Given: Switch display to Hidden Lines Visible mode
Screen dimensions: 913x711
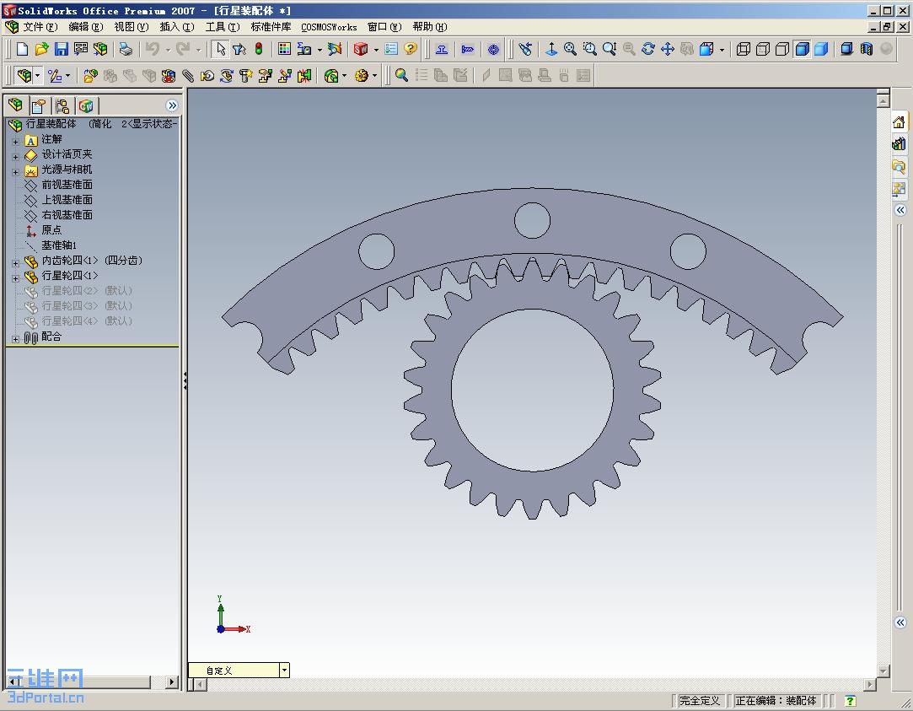Looking at the screenshot, I should point(763,49).
